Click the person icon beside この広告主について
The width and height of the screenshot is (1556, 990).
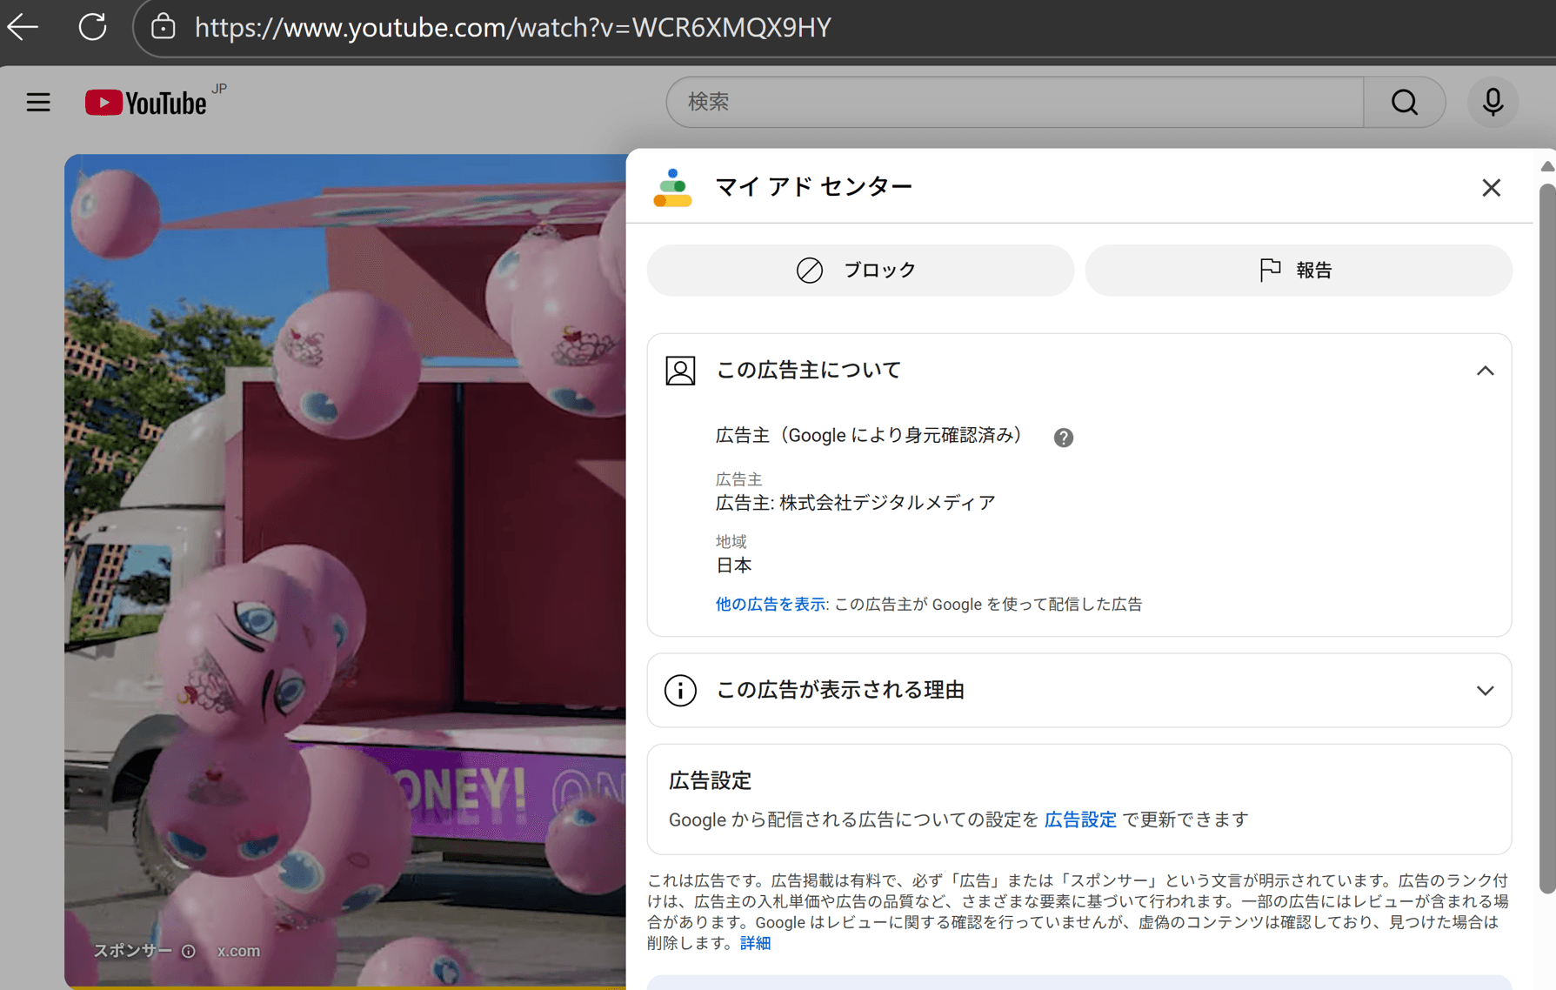(680, 371)
